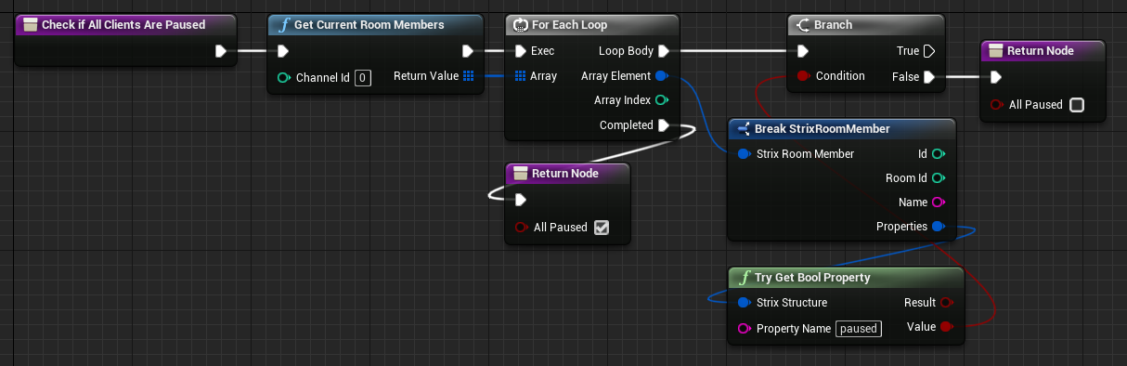
Task: Click Get Current Room Members exec input pin
Action: click(x=283, y=51)
